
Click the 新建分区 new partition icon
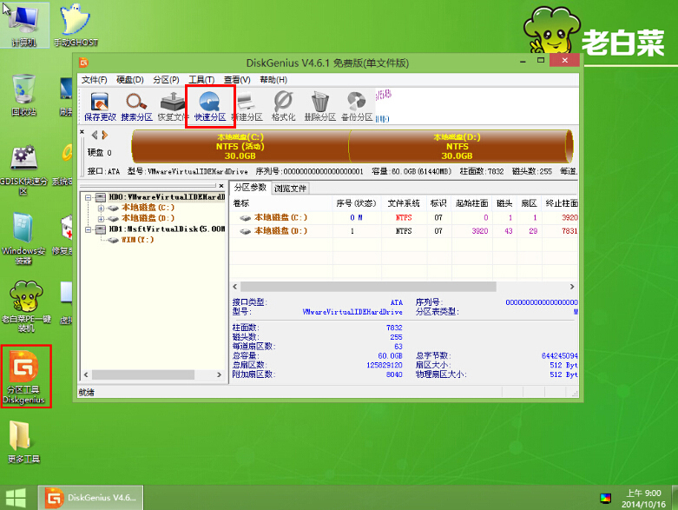click(x=247, y=106)
